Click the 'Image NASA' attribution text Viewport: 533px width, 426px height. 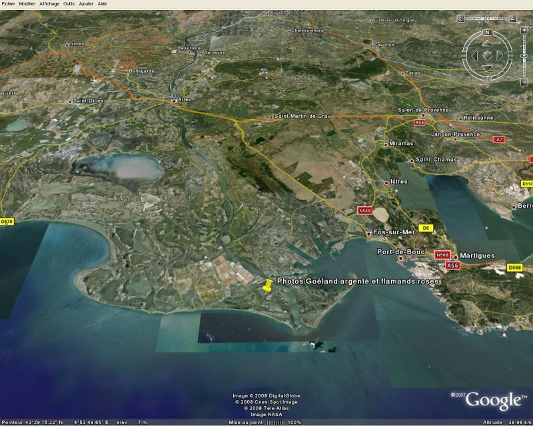coord(266,415)
